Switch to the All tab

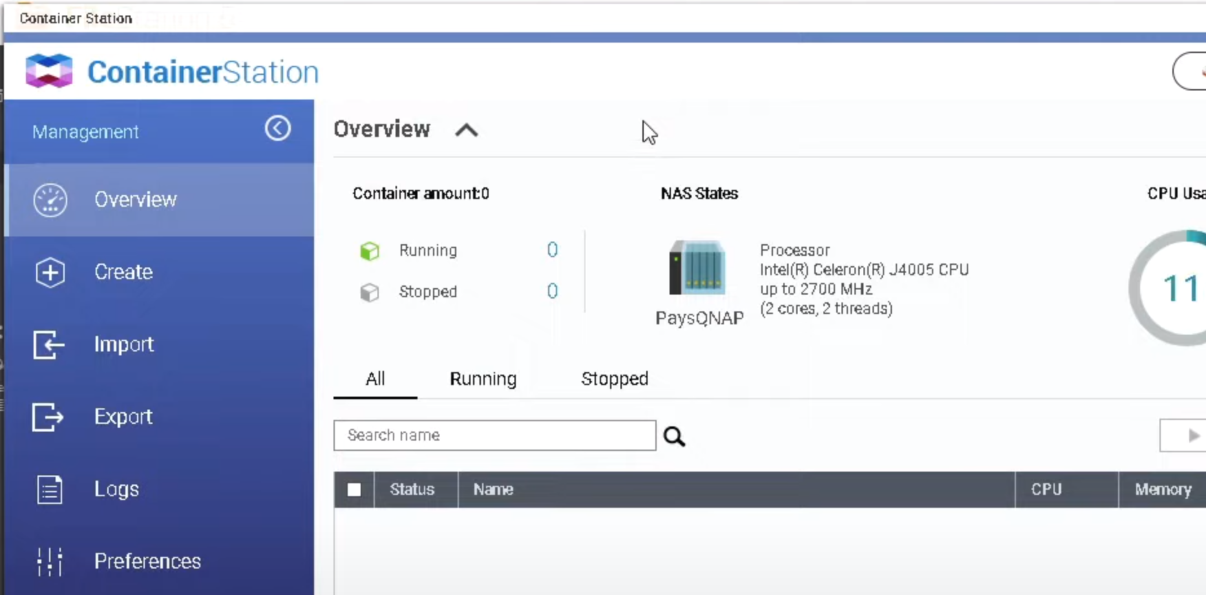(x=375, y=379)
